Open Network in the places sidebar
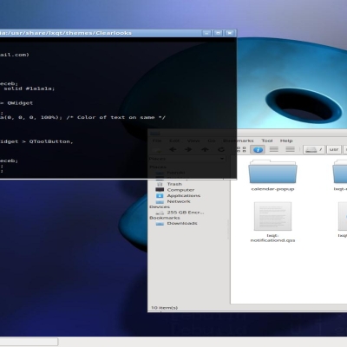This screenshot has width=347, height=347. tap(179, 201)
